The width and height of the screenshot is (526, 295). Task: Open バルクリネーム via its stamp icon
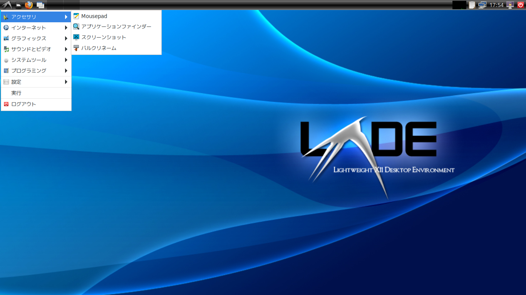pos(76,48)
